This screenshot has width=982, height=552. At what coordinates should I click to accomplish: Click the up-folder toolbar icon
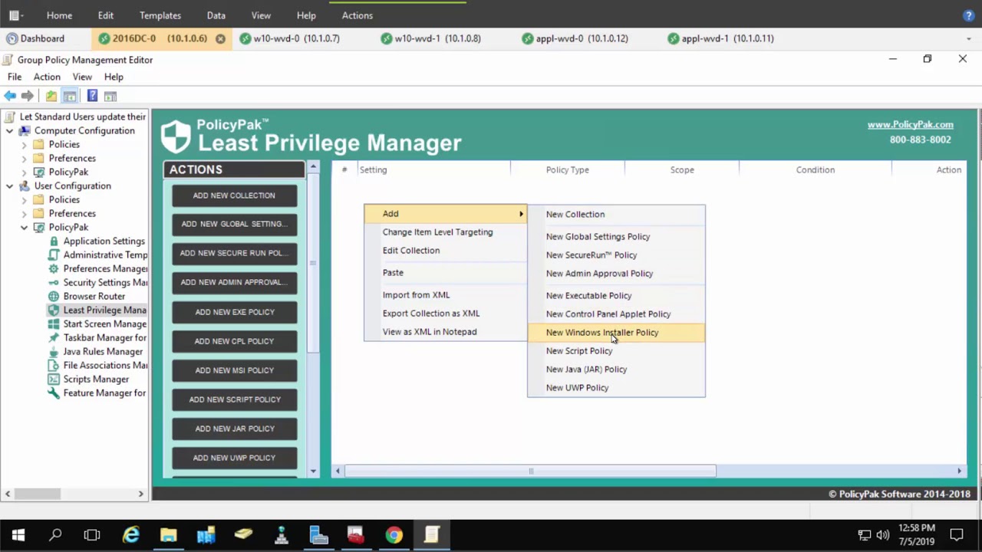coord(51,96)
